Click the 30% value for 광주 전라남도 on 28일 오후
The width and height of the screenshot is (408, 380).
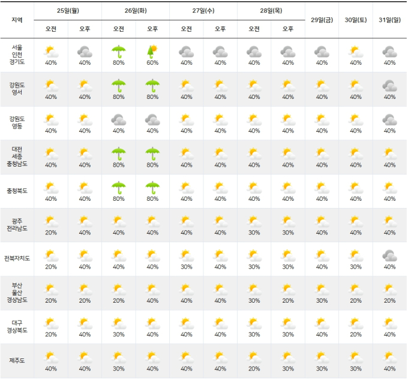[x=288, y=233]
